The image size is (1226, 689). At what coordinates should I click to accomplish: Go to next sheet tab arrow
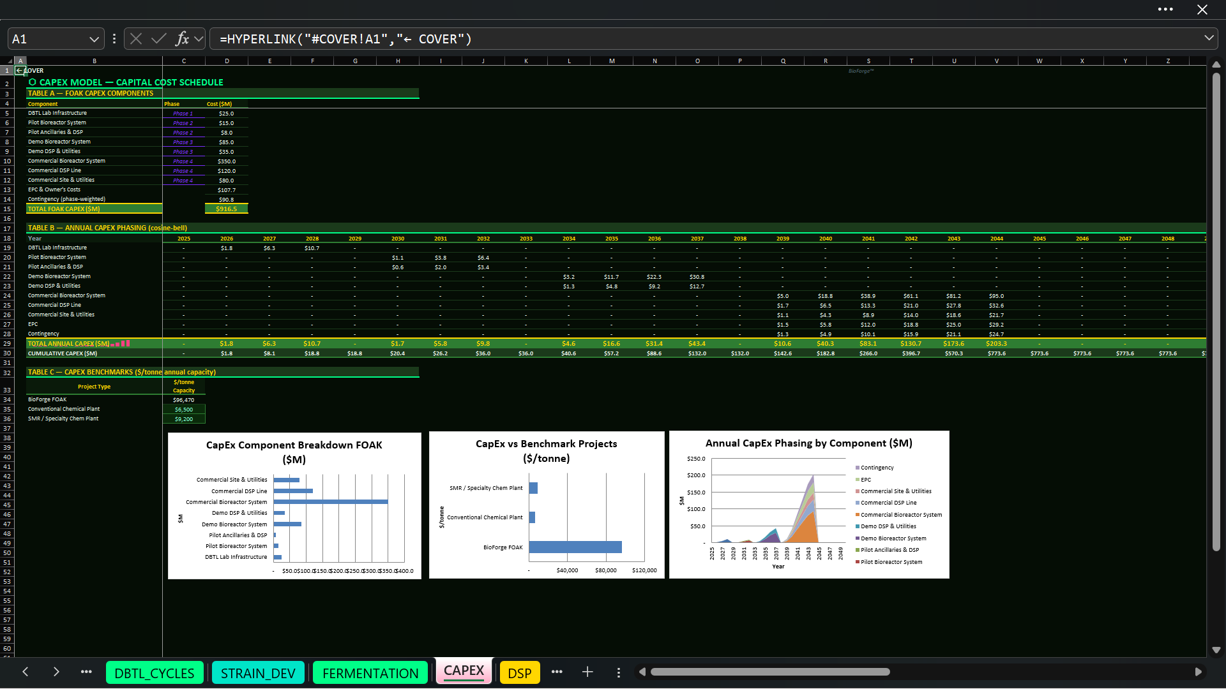(56, 672)
